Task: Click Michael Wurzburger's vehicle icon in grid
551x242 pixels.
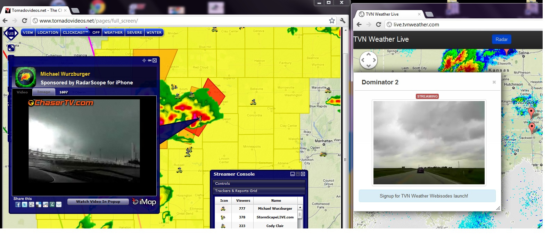Action: [x=223, y=209]
